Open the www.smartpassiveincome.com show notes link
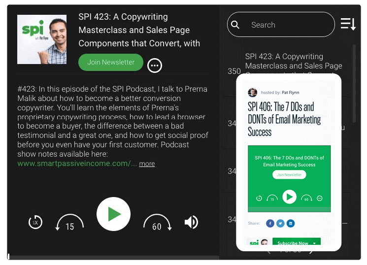This screenshot has width=367, height=265. [x=77, y=164]
